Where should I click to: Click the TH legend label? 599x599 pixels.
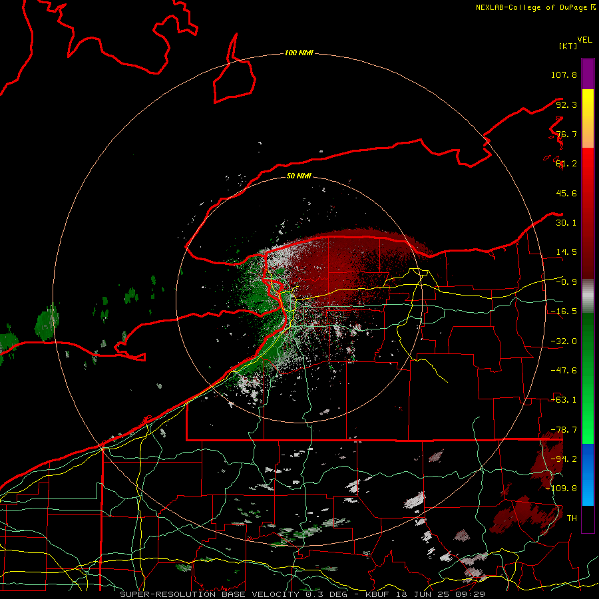point(572,518)
